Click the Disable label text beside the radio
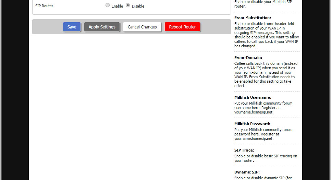Image resolution: width=331 pixels, height=180 pixels. tap(138, 6)
